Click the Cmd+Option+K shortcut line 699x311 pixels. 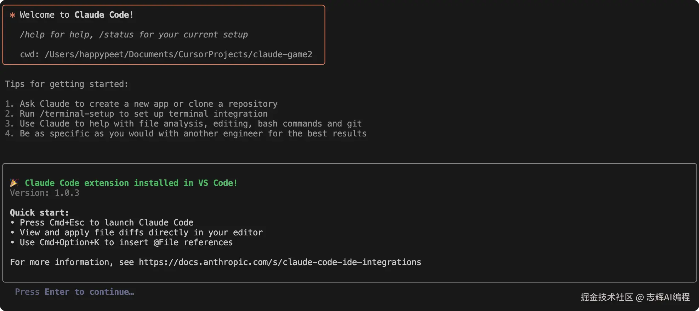pyautogui.click(x=126, y=242)
